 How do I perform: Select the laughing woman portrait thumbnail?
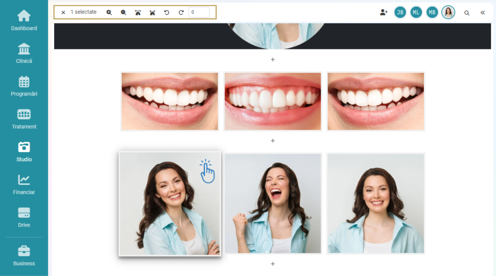click(273, 203)
